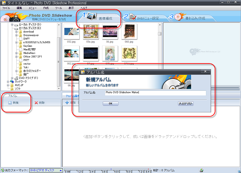Viewport: 241px width, 173px height.
Task: Click thumbnail list scrollbar up arrow
Action: 159,25
